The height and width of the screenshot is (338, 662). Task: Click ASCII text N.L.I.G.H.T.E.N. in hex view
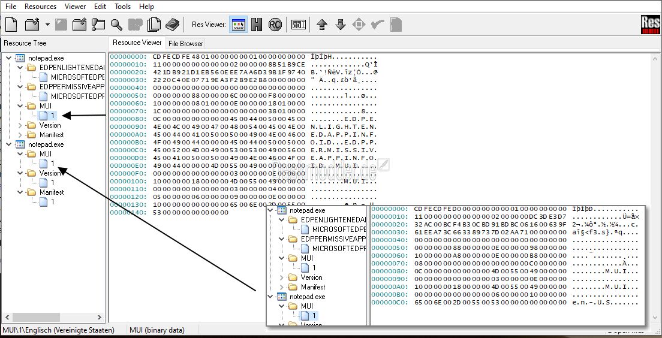pyautogui.click(x=344, y=126)
